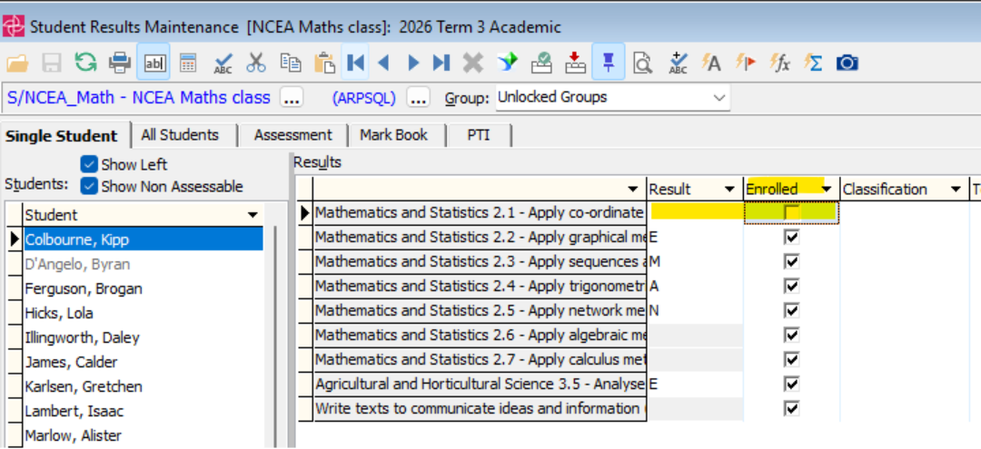Screen dimensions: 981x449
Task: Click the page with magnifier preview icon
Action: click(642, 63)
